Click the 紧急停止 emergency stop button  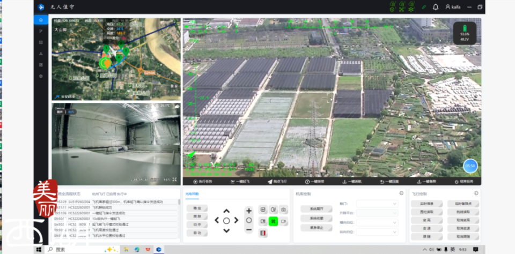tap(317, 228)
